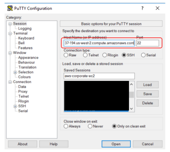
Task: Click the session list scroll down arrow
Action: click(x=131, y=109)
